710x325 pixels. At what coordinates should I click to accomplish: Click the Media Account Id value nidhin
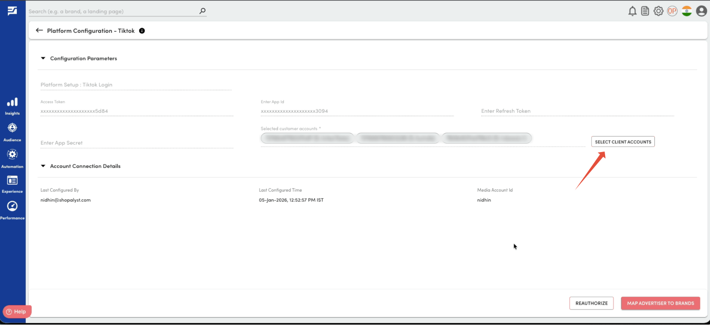coord(484,200)
